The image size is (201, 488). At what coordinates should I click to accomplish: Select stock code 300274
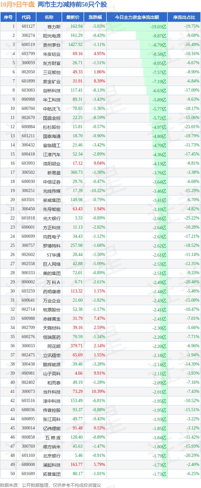(28, 36)
